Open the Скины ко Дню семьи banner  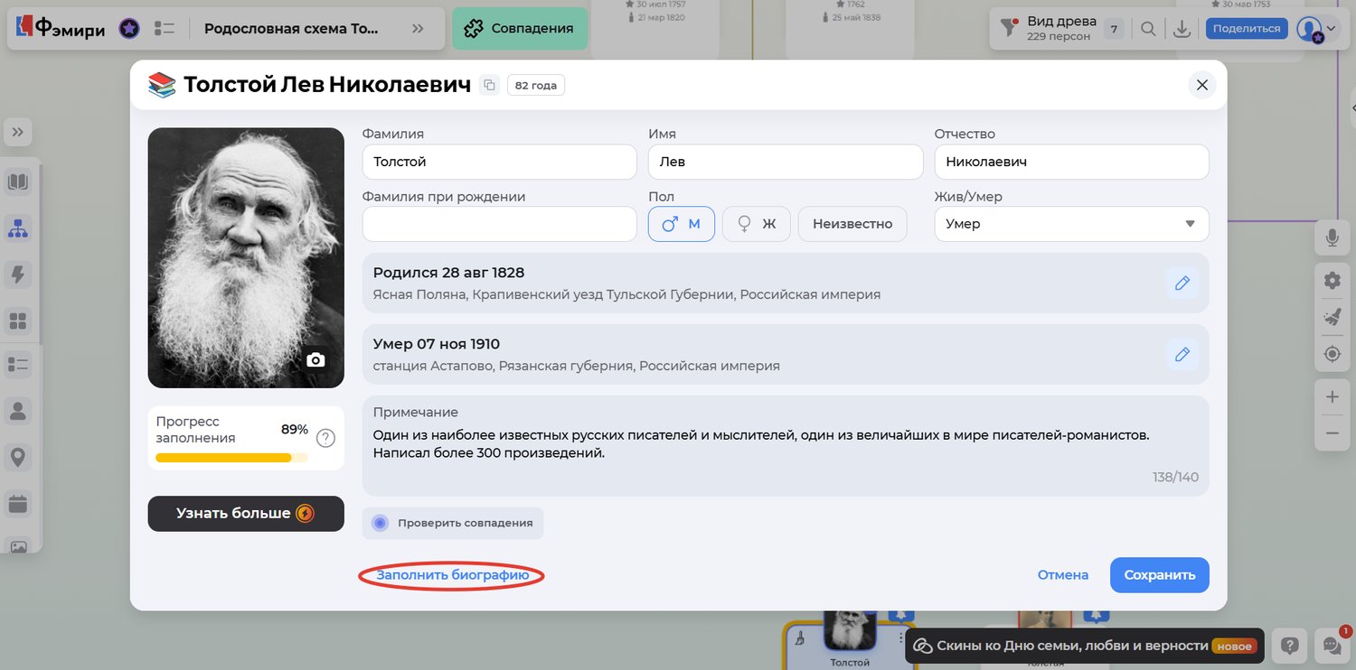[x=1084, y=646]
